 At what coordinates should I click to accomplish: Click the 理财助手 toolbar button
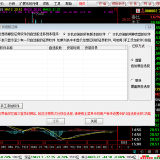[118, 4]
